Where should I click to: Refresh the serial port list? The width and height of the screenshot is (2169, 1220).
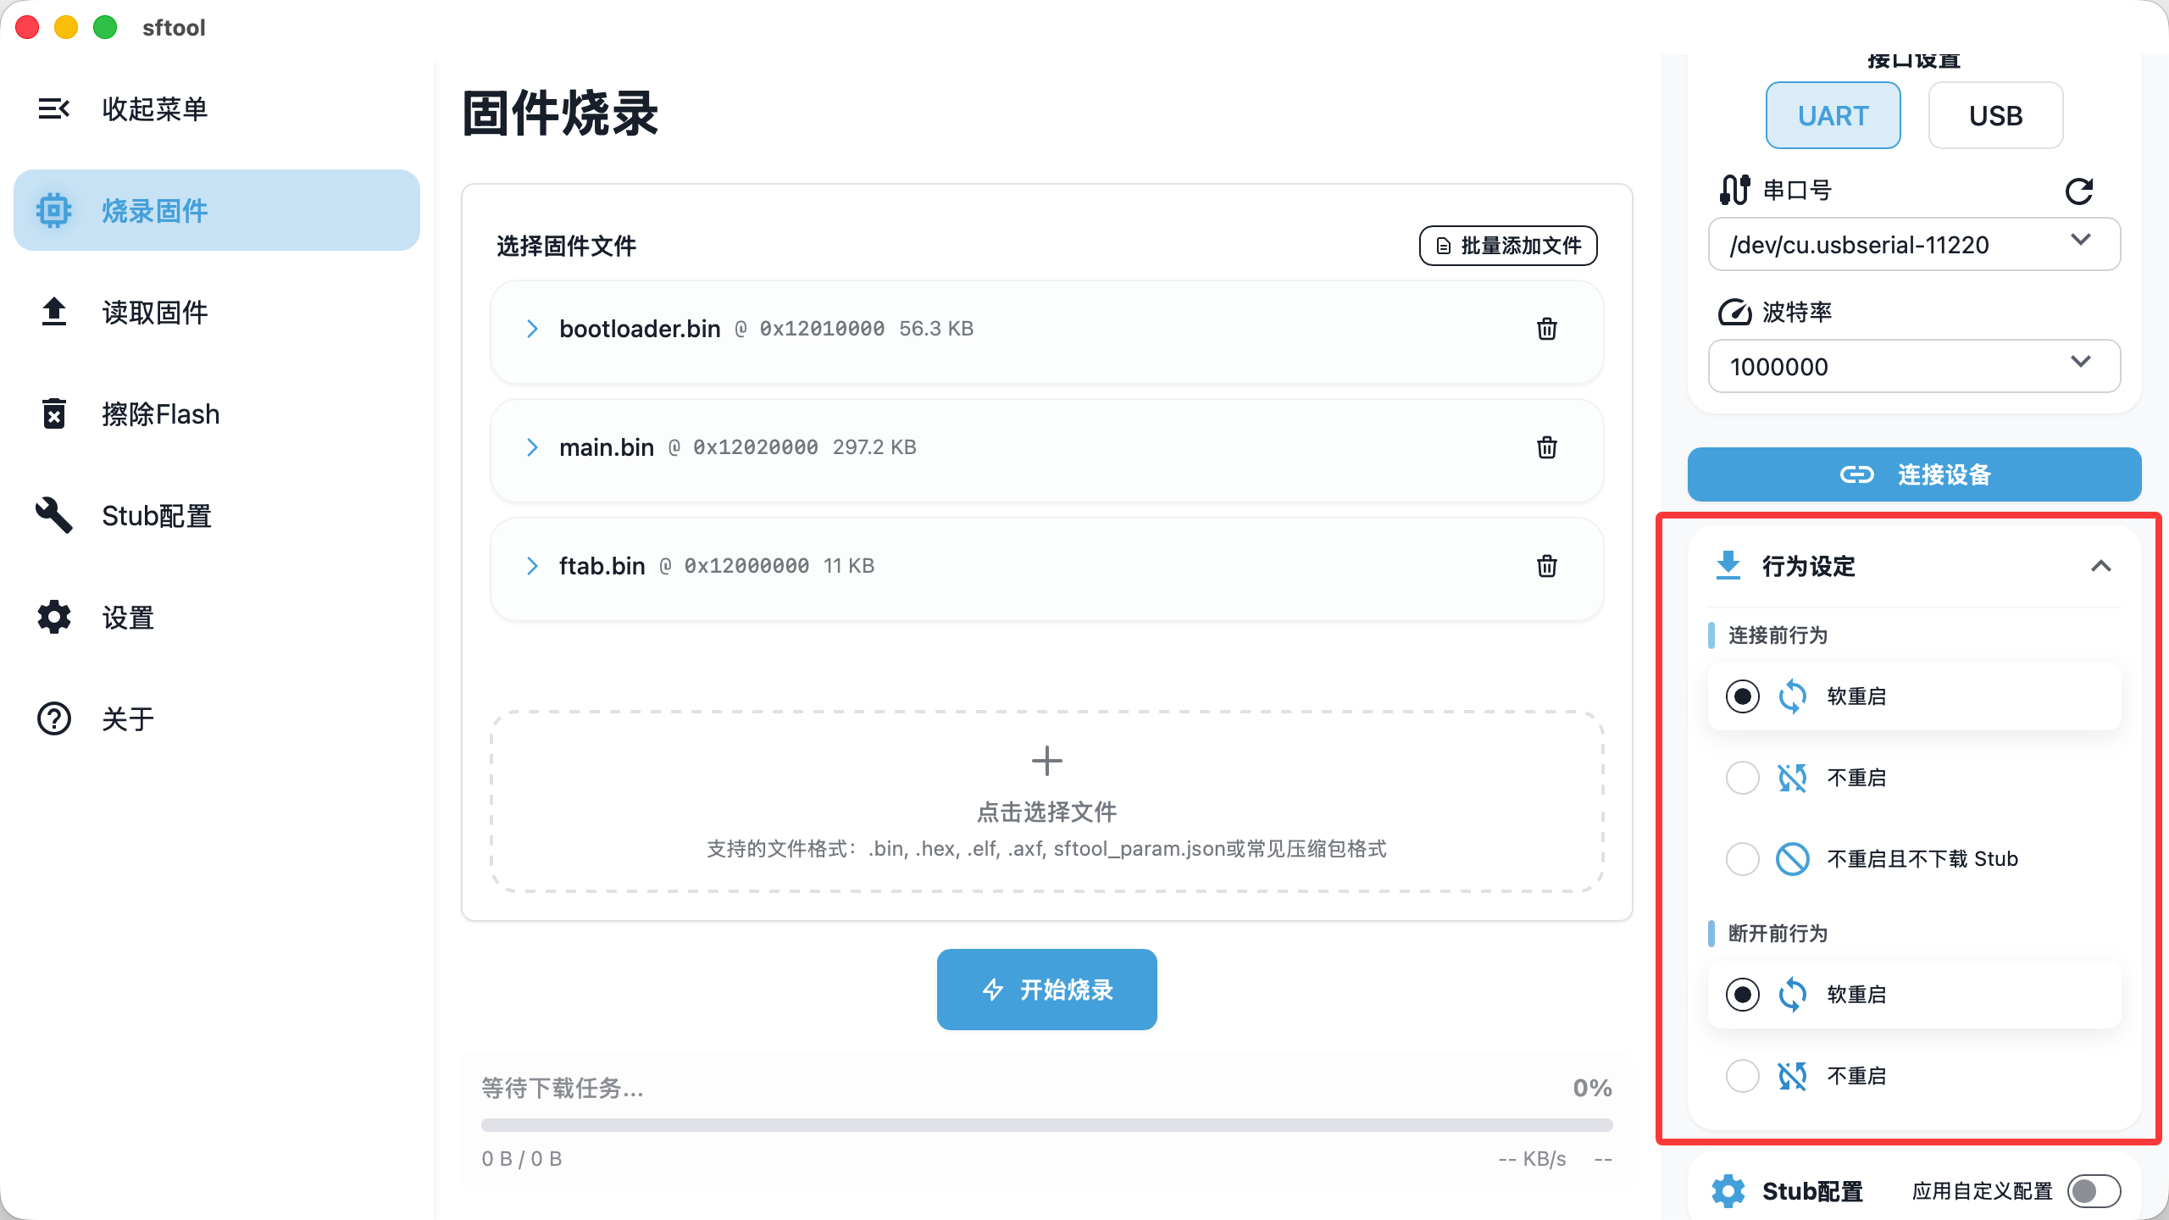[x=2078, y=191]
